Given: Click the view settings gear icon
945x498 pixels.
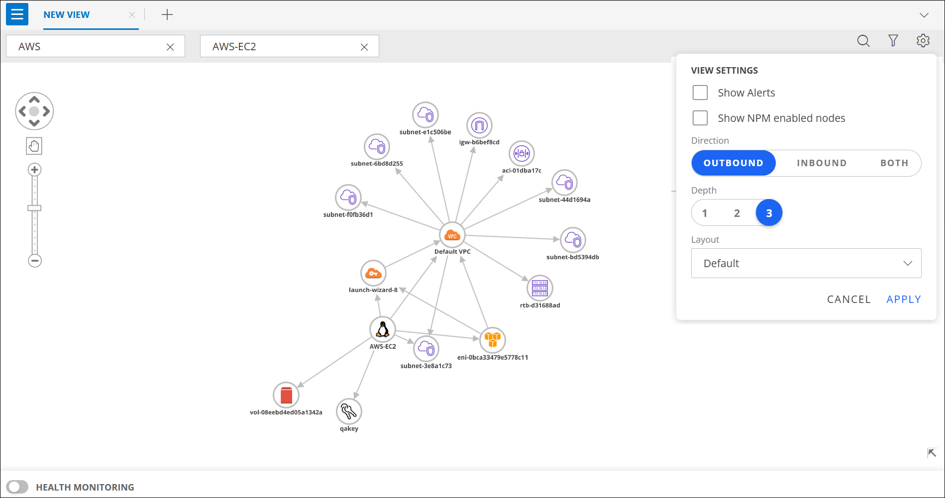Looking at the screenshot, I should [923, 41].
